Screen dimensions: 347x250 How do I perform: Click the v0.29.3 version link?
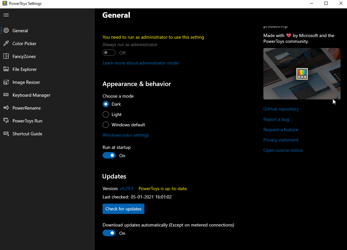[x=126, y=188]
